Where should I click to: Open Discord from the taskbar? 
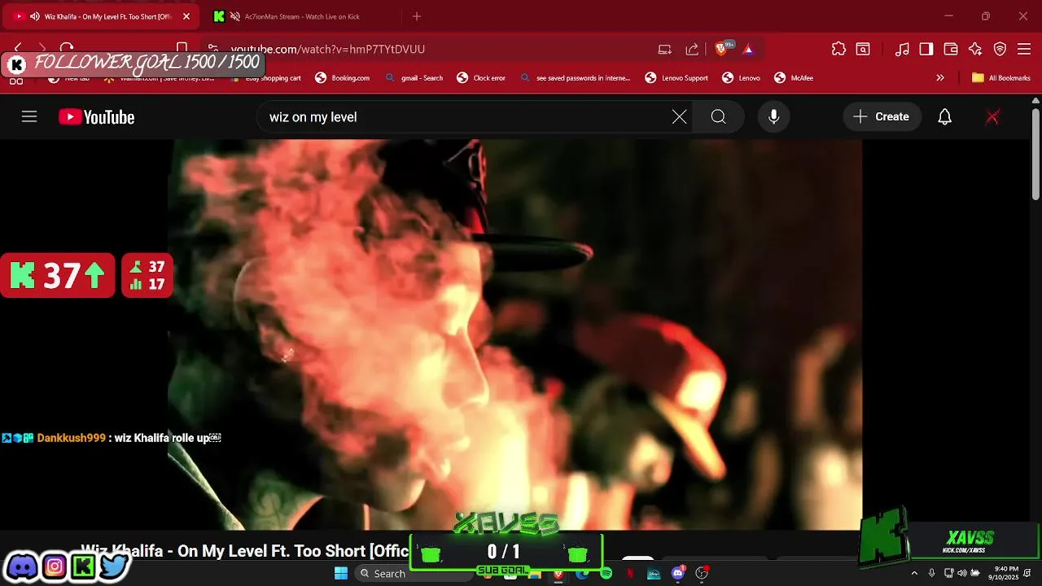(677, 574)
